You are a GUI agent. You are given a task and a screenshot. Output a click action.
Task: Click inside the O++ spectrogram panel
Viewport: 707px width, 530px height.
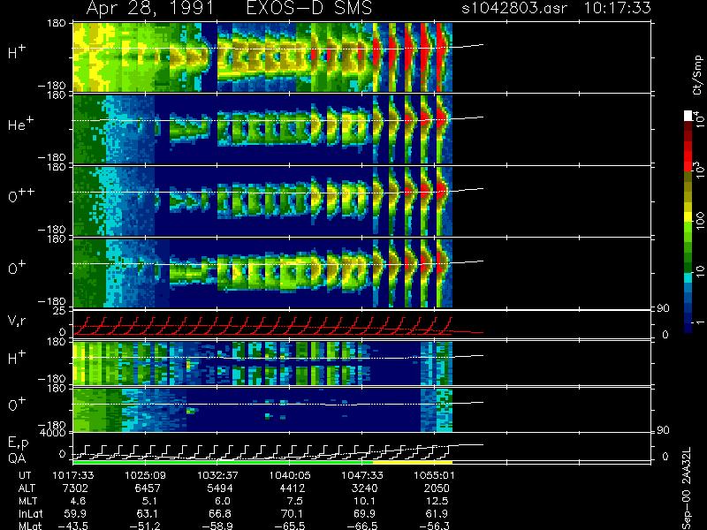click(x=262, y=201)
